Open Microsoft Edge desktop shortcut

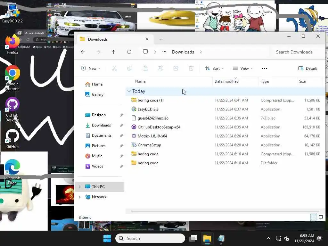(x=12, y=172)
